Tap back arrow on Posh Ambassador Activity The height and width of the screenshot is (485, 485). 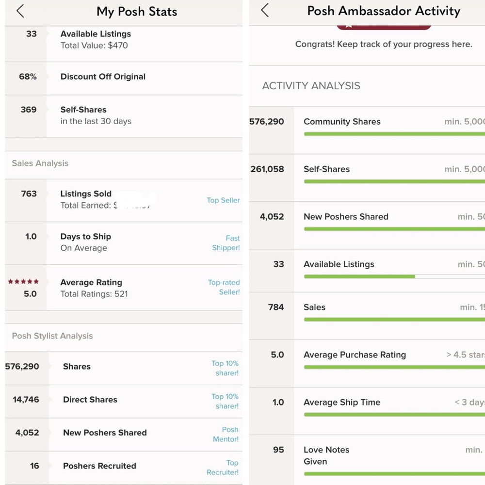(265, 10)
